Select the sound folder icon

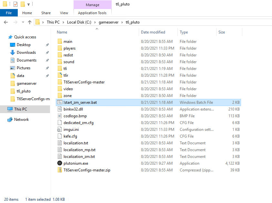pyautogui.click(x=59, y=62)
